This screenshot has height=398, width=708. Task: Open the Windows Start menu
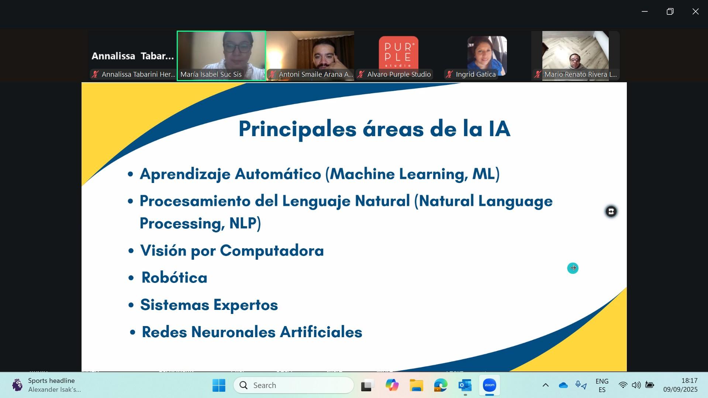219,385
